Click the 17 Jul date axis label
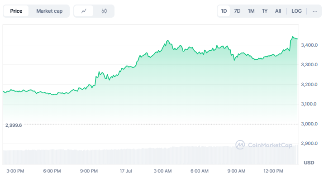 tap(126, 171)
